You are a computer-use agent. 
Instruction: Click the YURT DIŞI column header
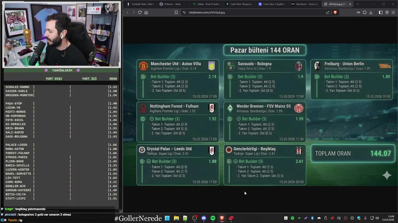click(x=54, y=79)
